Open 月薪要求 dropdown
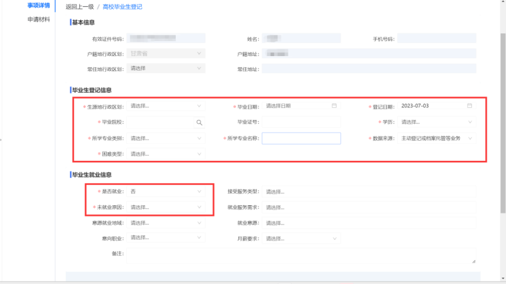 [301, 239]
